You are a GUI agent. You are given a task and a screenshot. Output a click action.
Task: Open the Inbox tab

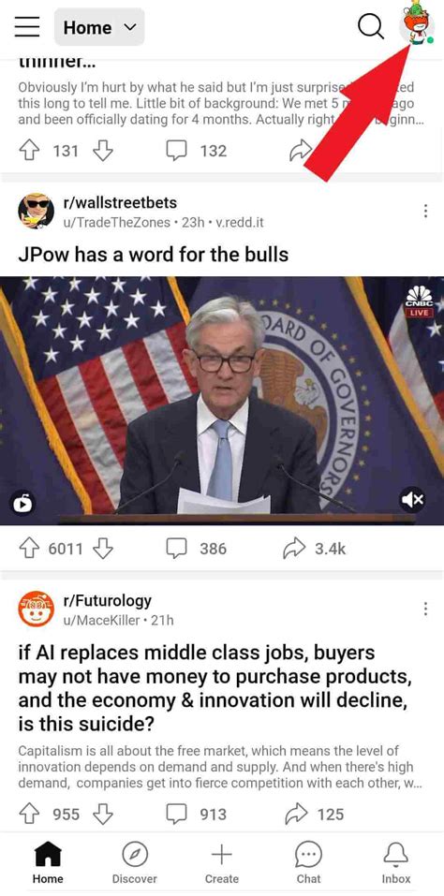396,863
